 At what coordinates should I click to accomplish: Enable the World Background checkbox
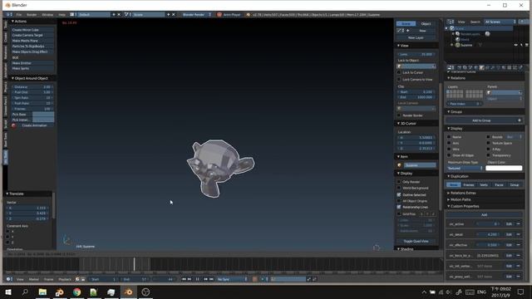click(399, 188)
